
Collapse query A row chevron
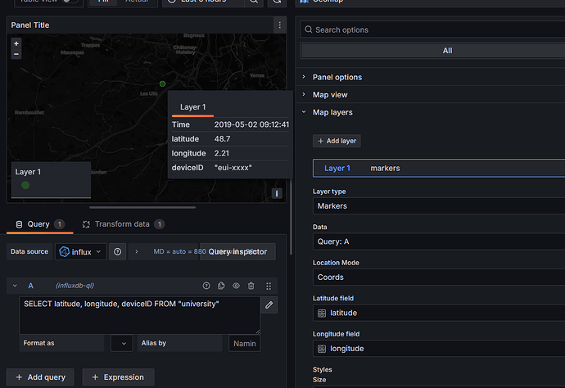click(x=15, y=286)
